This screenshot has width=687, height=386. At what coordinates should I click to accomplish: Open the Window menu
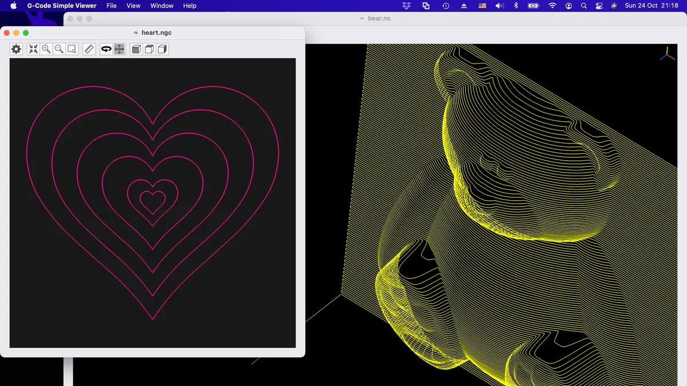(x=162, y=6)
